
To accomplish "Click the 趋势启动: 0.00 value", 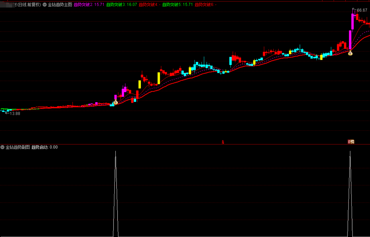I will tap(45, 147).
